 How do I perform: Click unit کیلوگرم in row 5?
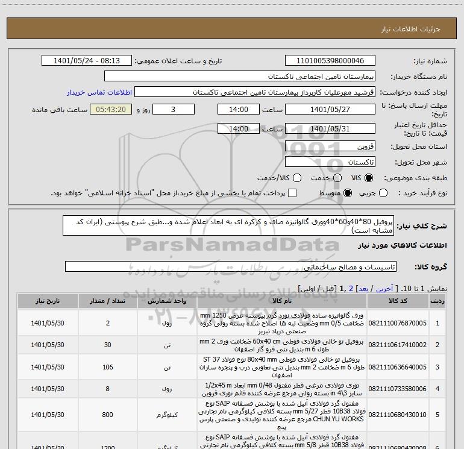coord(167,415)
